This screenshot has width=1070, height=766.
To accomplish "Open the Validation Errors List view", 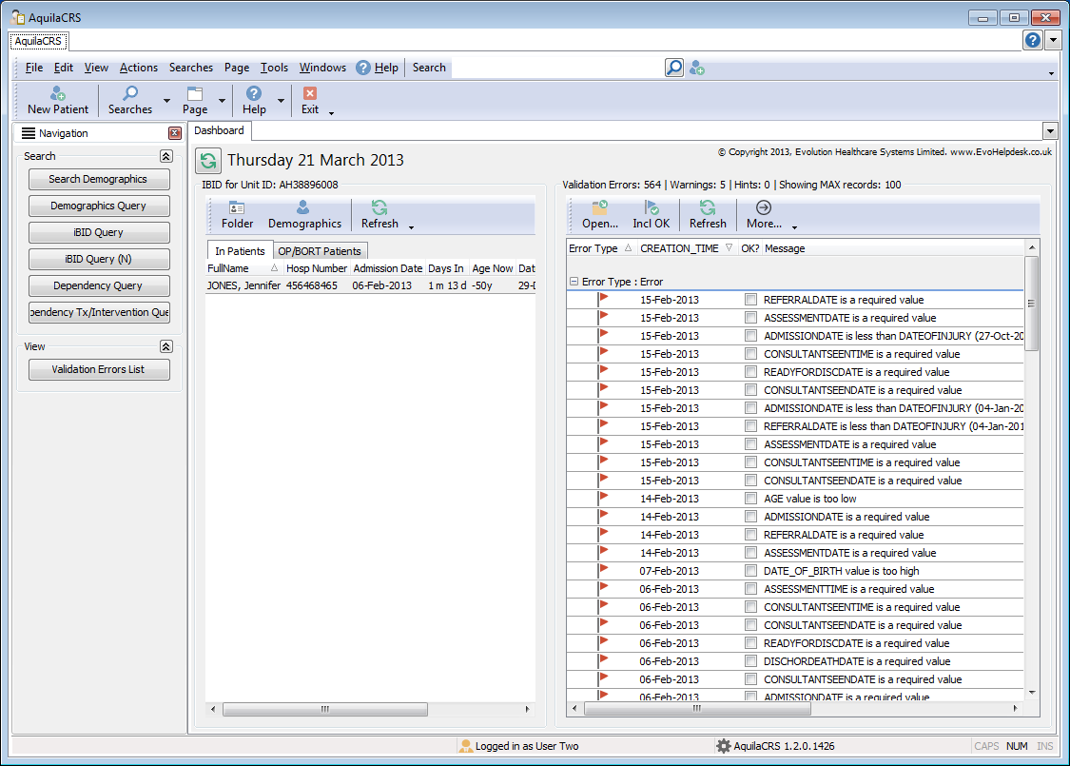I will [99, 369].
